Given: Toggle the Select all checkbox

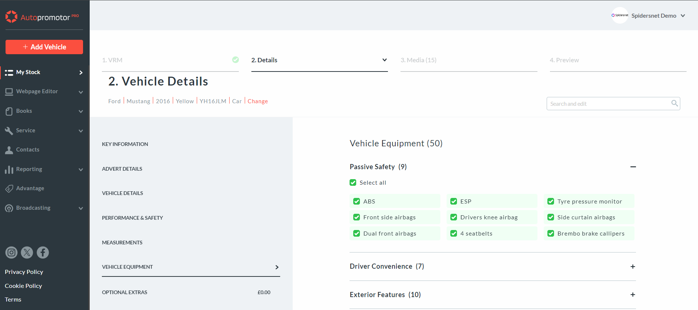Looking at the screenshot, I should coord(353,182).
